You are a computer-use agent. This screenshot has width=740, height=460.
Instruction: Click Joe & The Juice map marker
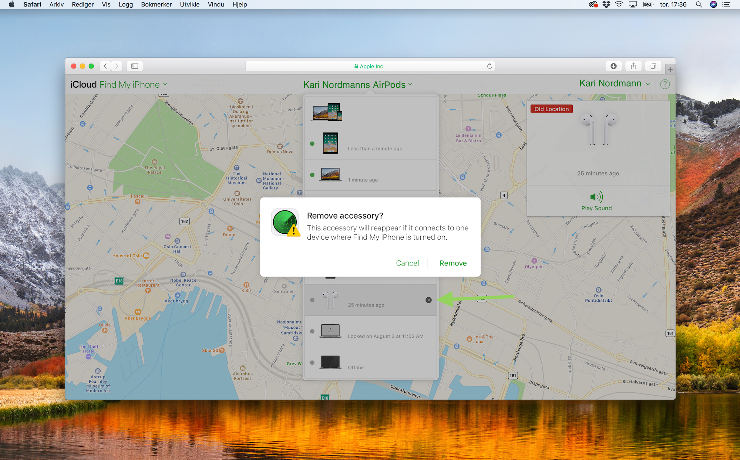(x=470, y=339)
